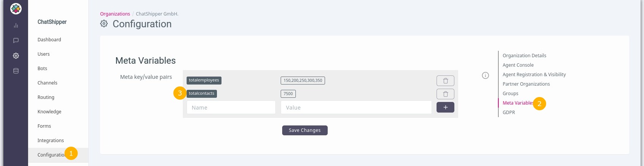This screenshot has width=644, height=166.
Task: Click the Save Changes button
Action: (305, 130)
